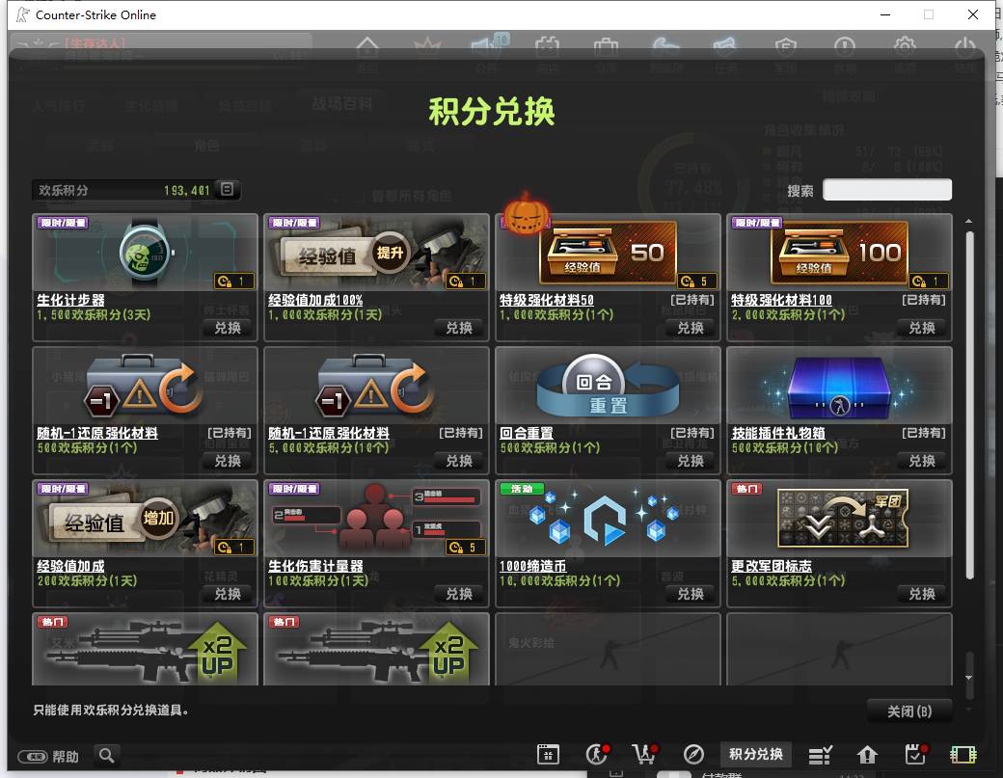The image size is (1003, 778).
Task: Open the 生化伤害计量器 item name link
Action: pyautogui.click(x=316, y=566)
